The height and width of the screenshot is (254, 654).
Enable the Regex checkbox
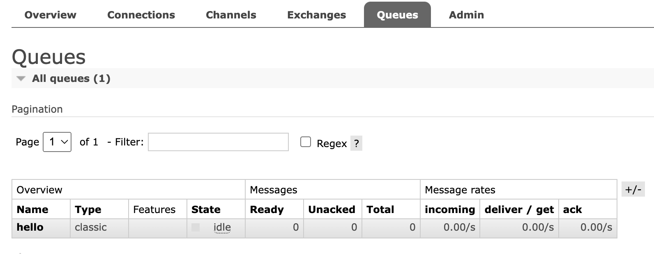point(306,142)
